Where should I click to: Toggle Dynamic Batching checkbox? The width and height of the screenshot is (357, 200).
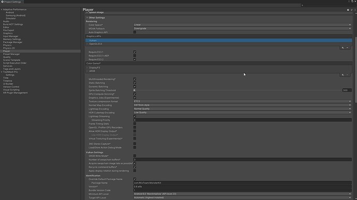tap(135, 86)
